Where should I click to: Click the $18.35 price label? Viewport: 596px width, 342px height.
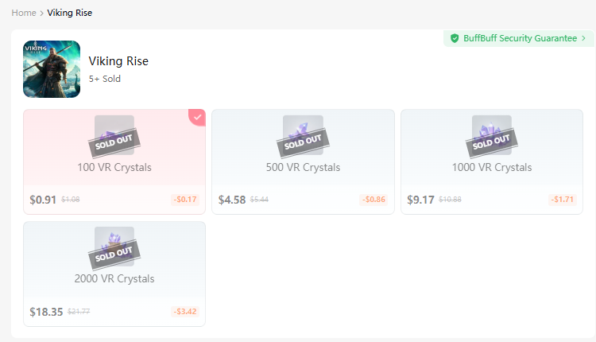click(x=46, y=312)
